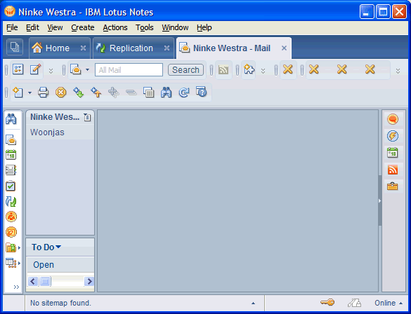Collapse the right sidebar via splitter arrow
411x314 pixels.
(379, 200)
